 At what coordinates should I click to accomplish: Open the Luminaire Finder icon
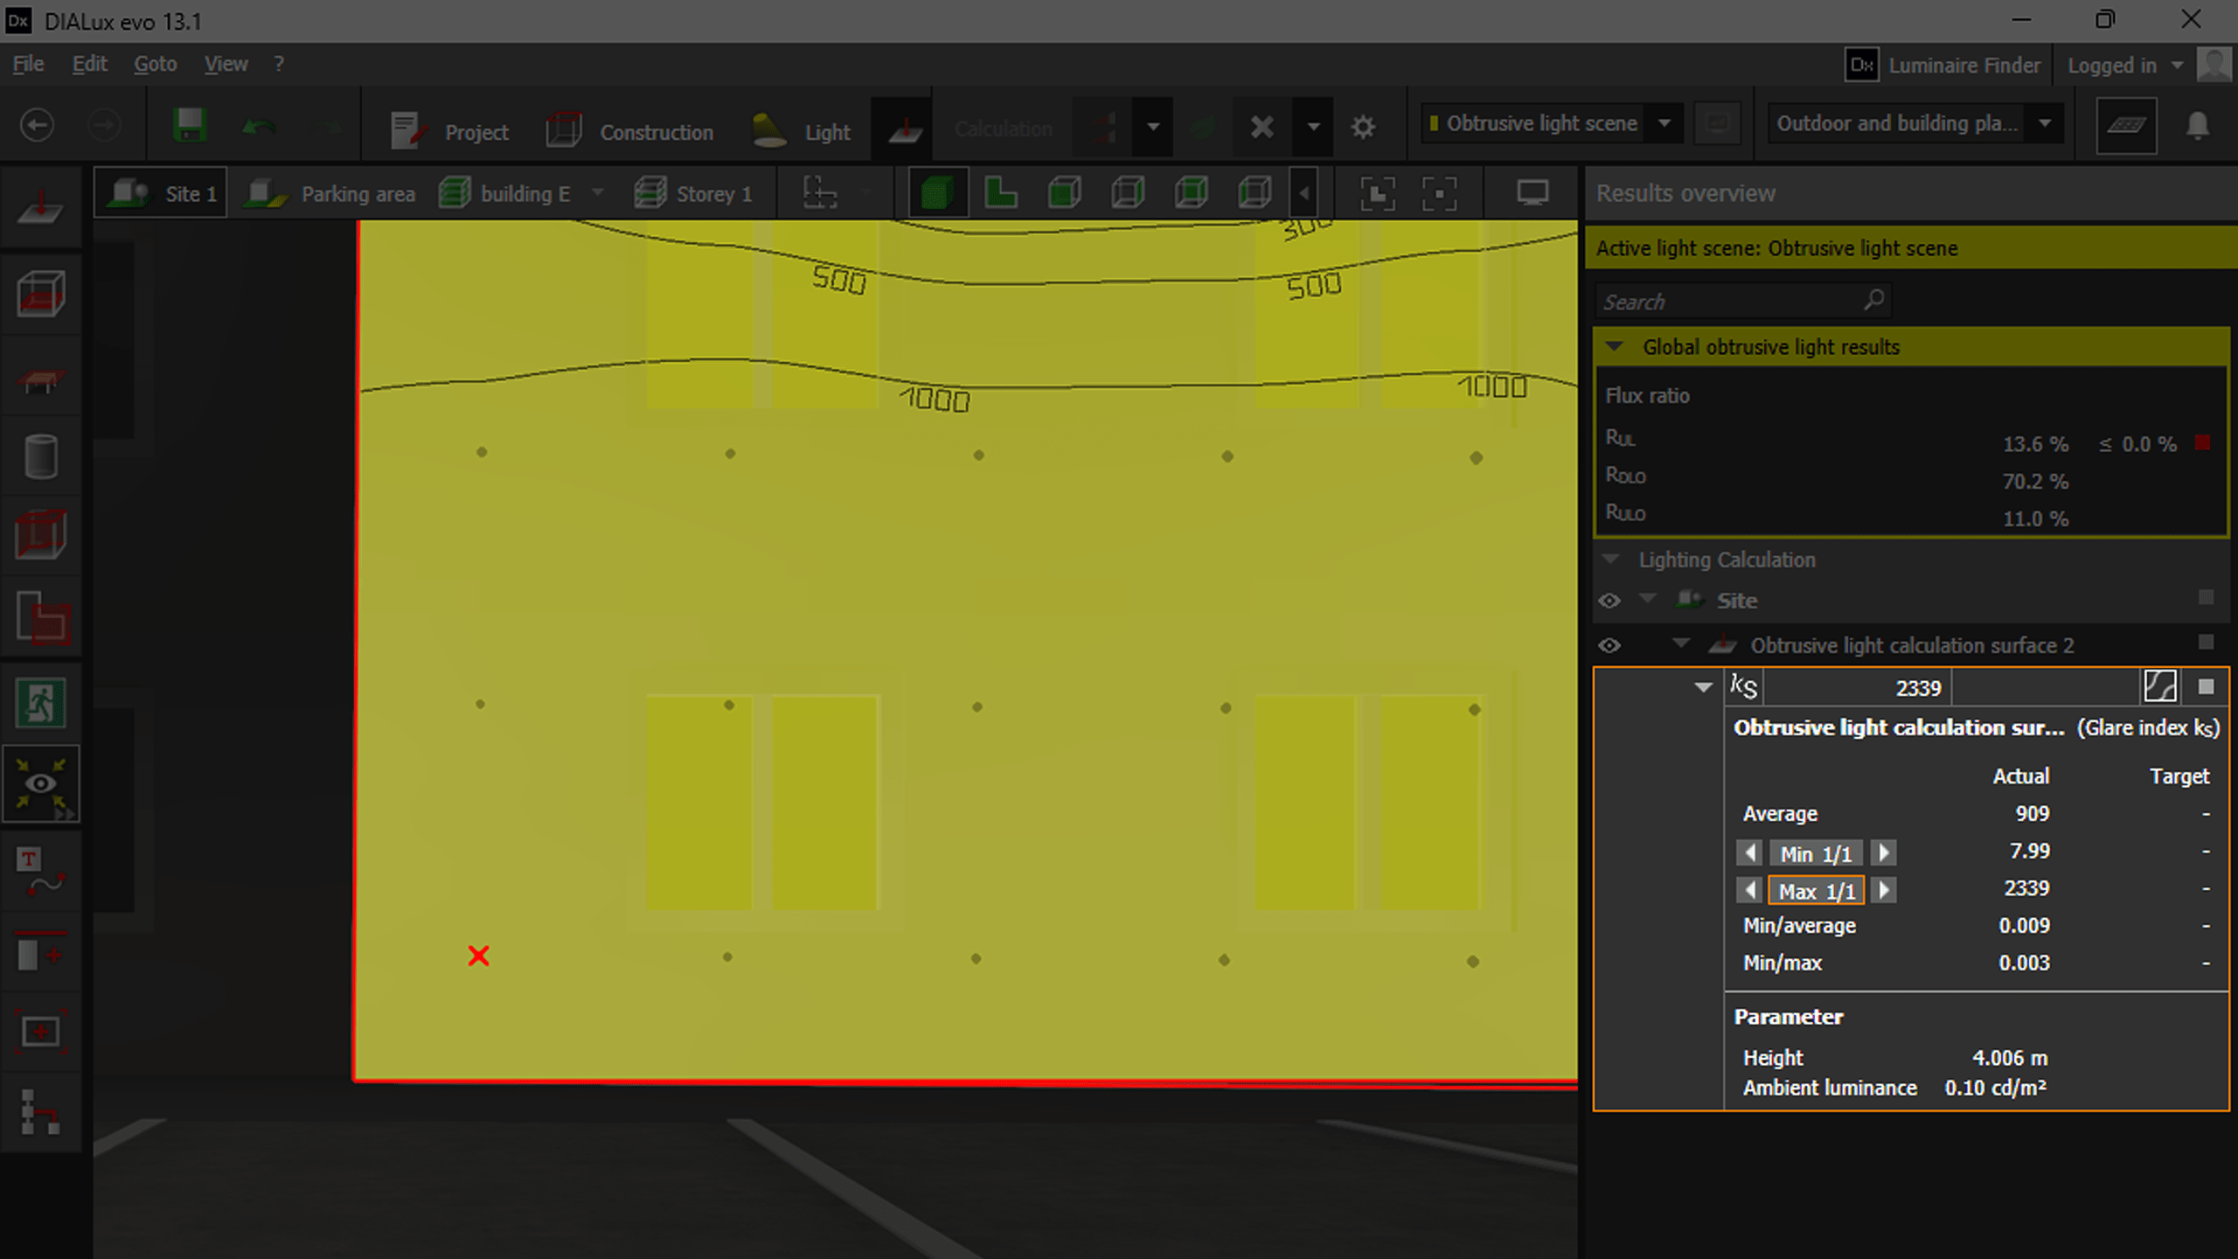pyautogui.click(x=1861, y=66)
